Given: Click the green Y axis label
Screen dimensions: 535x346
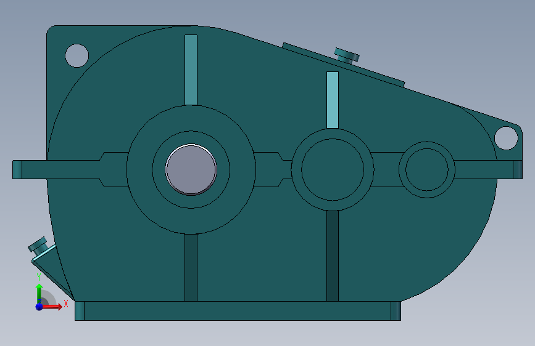Looking at the screenshot, I should tap(39, 277).
